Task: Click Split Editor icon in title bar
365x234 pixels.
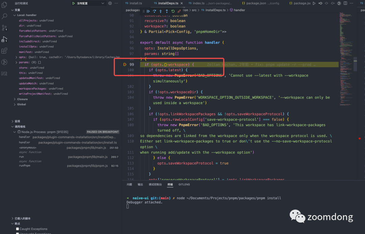Action: click(345, 3)
